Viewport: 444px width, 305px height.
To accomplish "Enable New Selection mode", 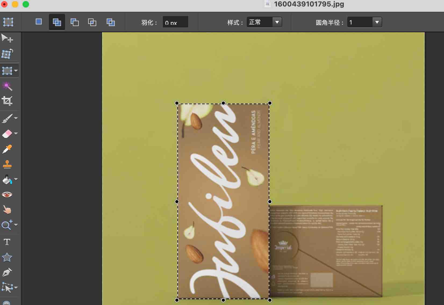I will (x=39, y=22).
